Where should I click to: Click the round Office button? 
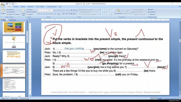[3, 5]
